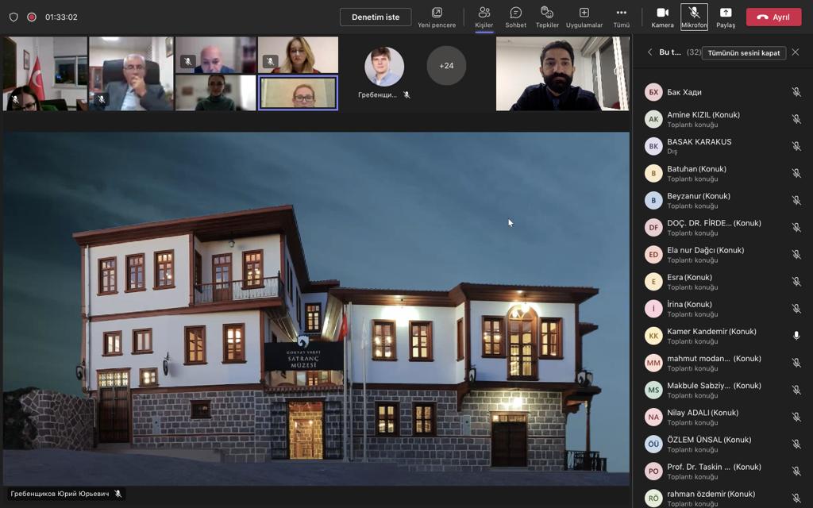813x508 pixels.
Task: Open the Sohbet chat icon
Action: 515,17
